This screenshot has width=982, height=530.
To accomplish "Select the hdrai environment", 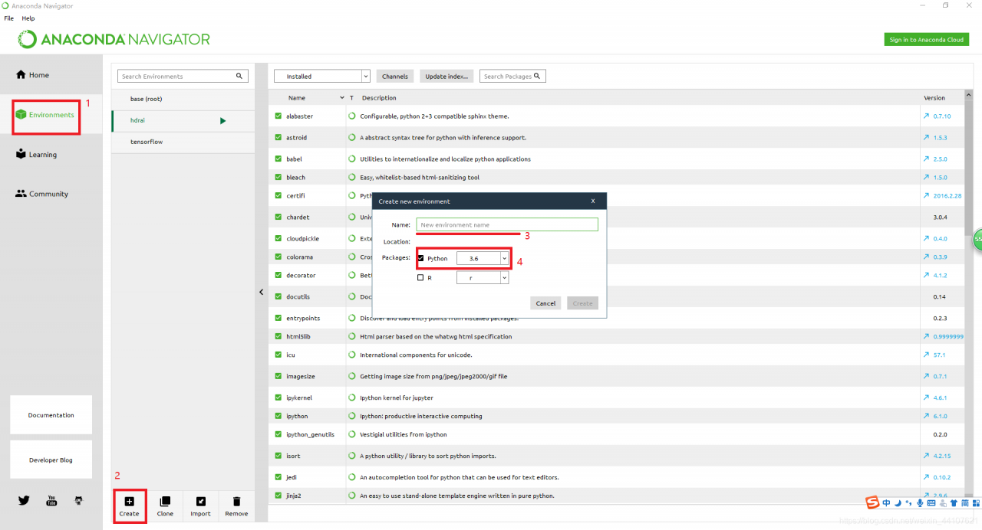I will pyautogui.click(x=183, y=120).
